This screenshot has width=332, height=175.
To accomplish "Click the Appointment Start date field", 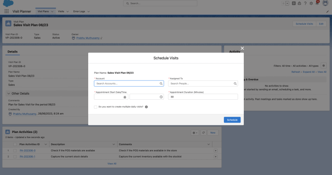I will 111,97.
